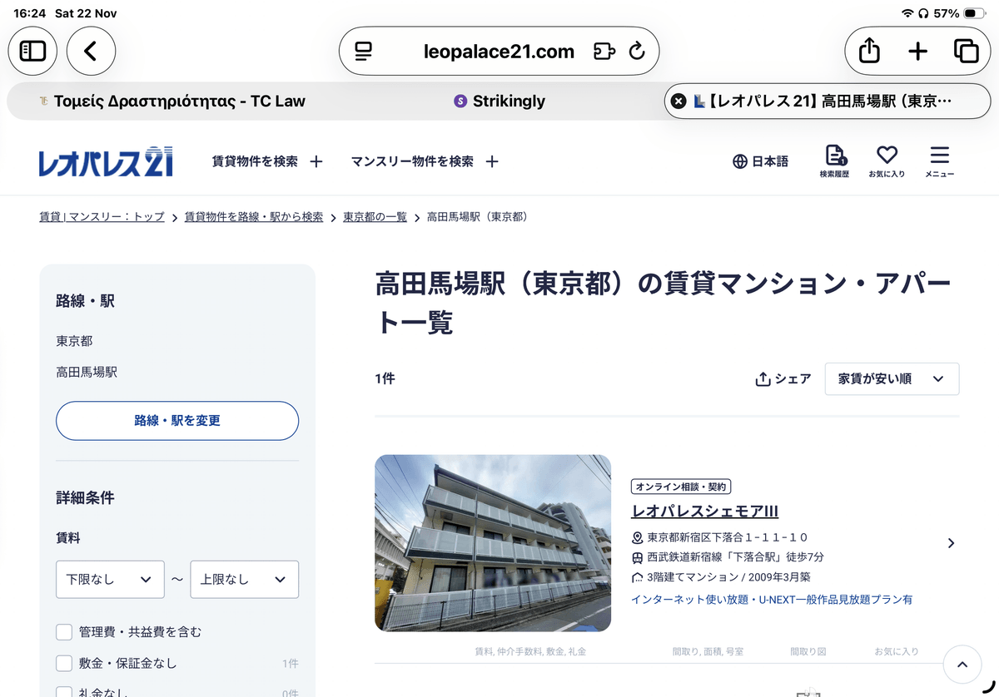
Task: Show the Safari sidebar
Action: pyautogui.click(x=32, y=51)
